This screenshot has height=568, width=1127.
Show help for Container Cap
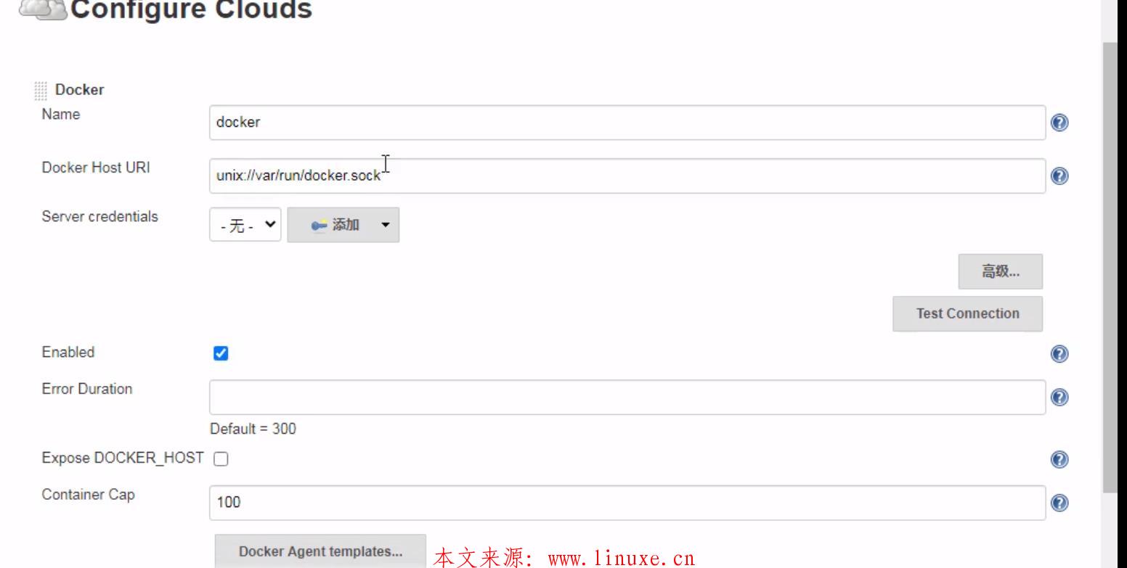[x=1059, y=503]
